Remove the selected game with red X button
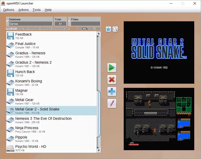Screen dimensions: 201x159 tap(112, 79)
